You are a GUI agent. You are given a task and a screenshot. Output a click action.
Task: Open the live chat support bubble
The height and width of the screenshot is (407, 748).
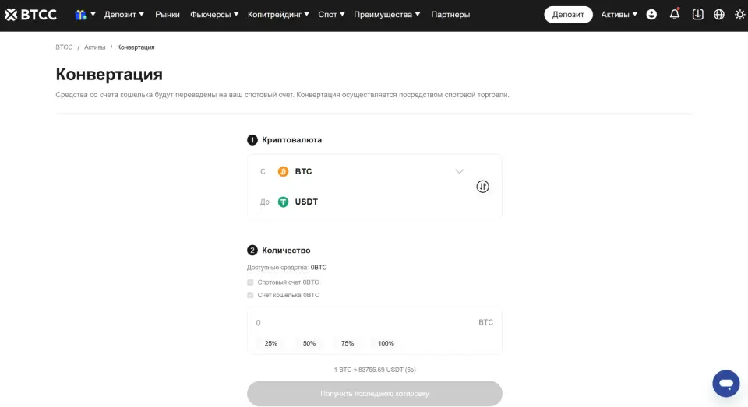726,383
